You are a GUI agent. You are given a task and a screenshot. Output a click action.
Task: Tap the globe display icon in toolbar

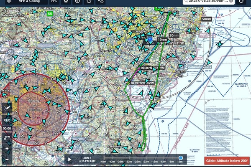tap(77, 2)
